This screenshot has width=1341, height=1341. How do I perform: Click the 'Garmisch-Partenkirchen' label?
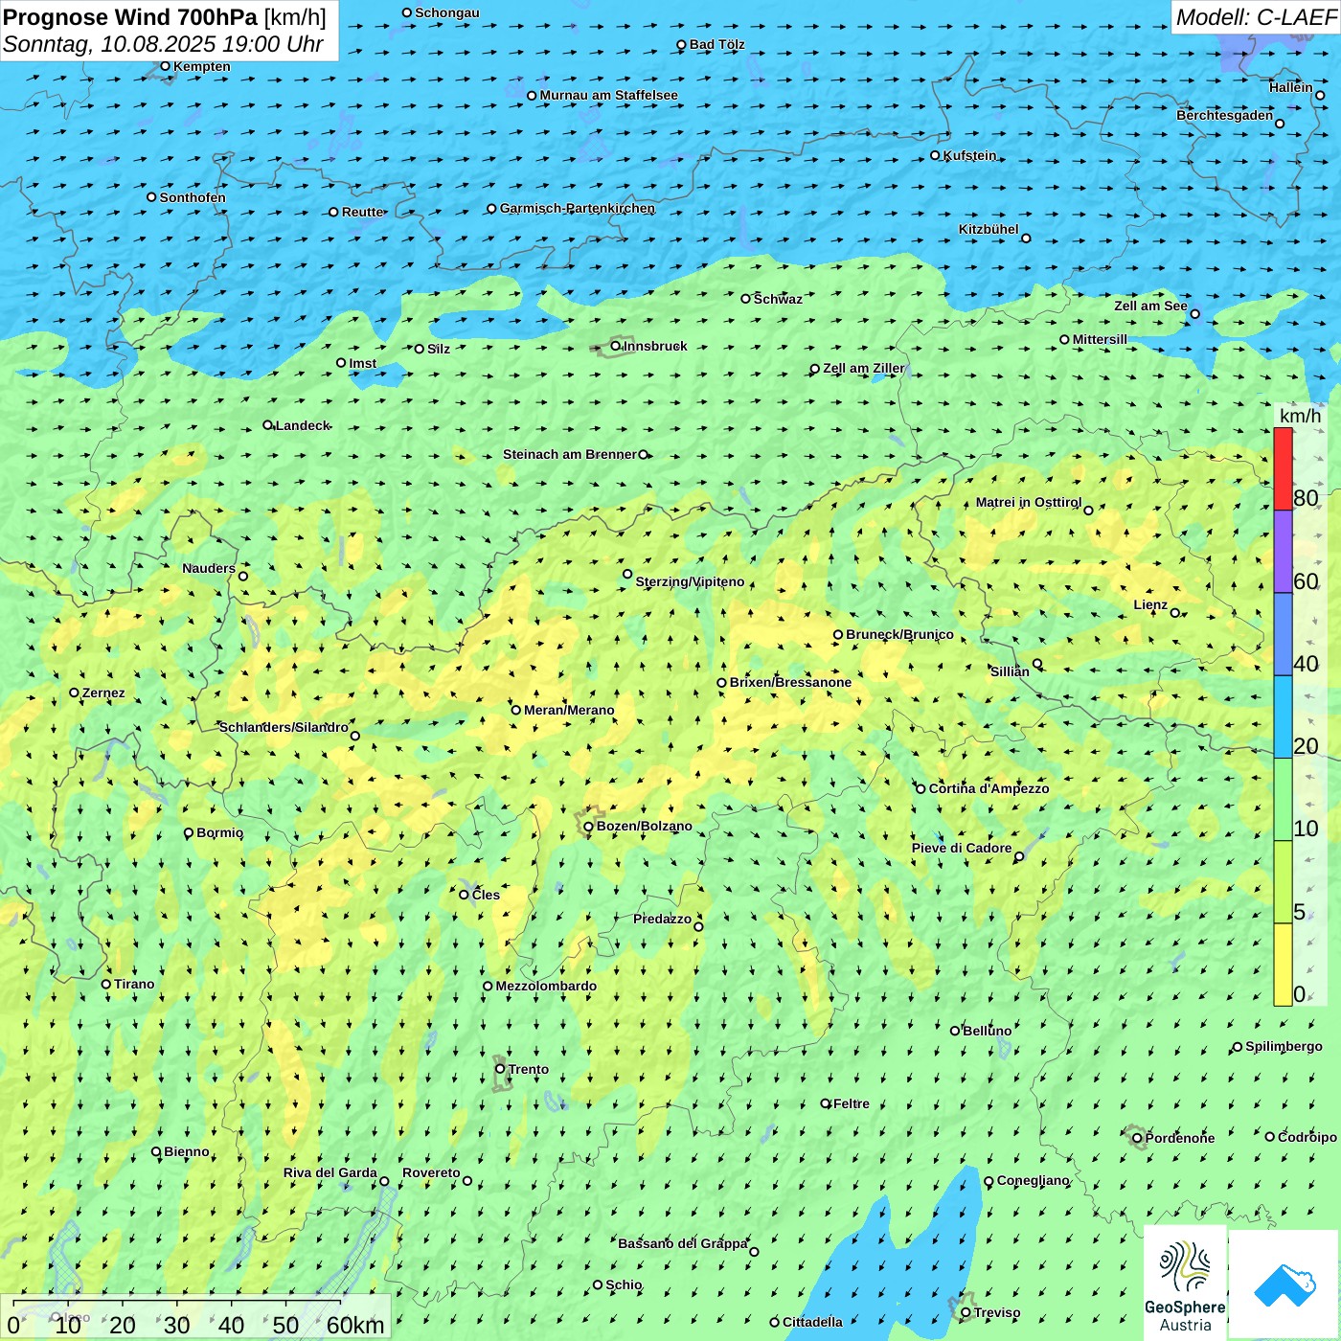[x=578, y=208]
